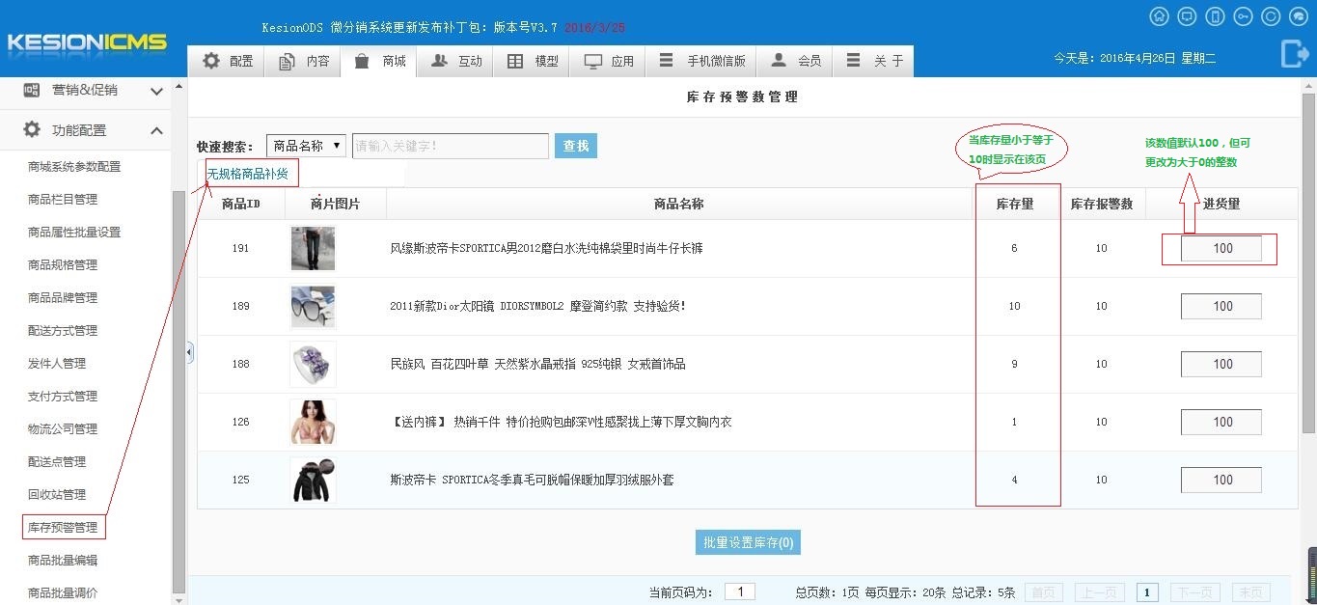Open 支付方式管理 in sidebar
The height and width of the screenshot is (605, 1317).
63,396
